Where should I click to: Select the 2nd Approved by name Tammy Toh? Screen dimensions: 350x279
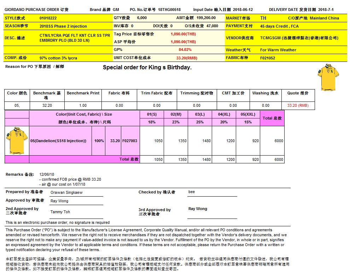tap(60, 212)
